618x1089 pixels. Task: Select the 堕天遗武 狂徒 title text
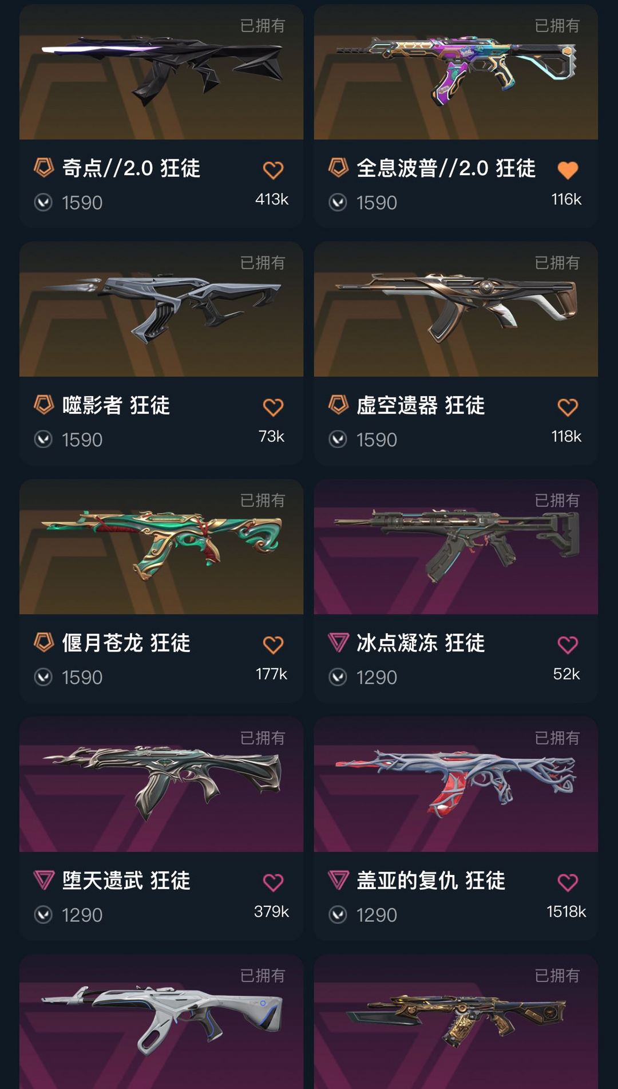click(126, 881)
